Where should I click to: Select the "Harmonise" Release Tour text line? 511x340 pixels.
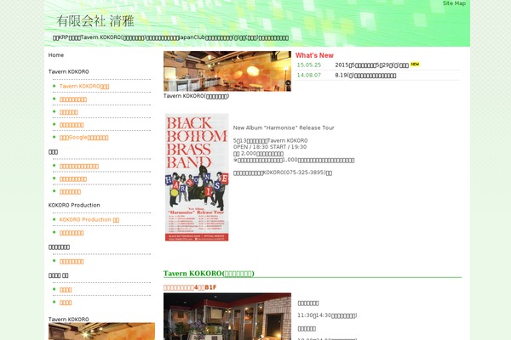[x=284, y=127]
